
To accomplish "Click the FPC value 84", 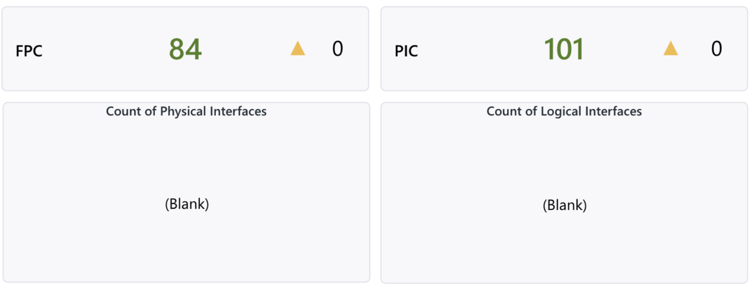I will coord(185,49).
